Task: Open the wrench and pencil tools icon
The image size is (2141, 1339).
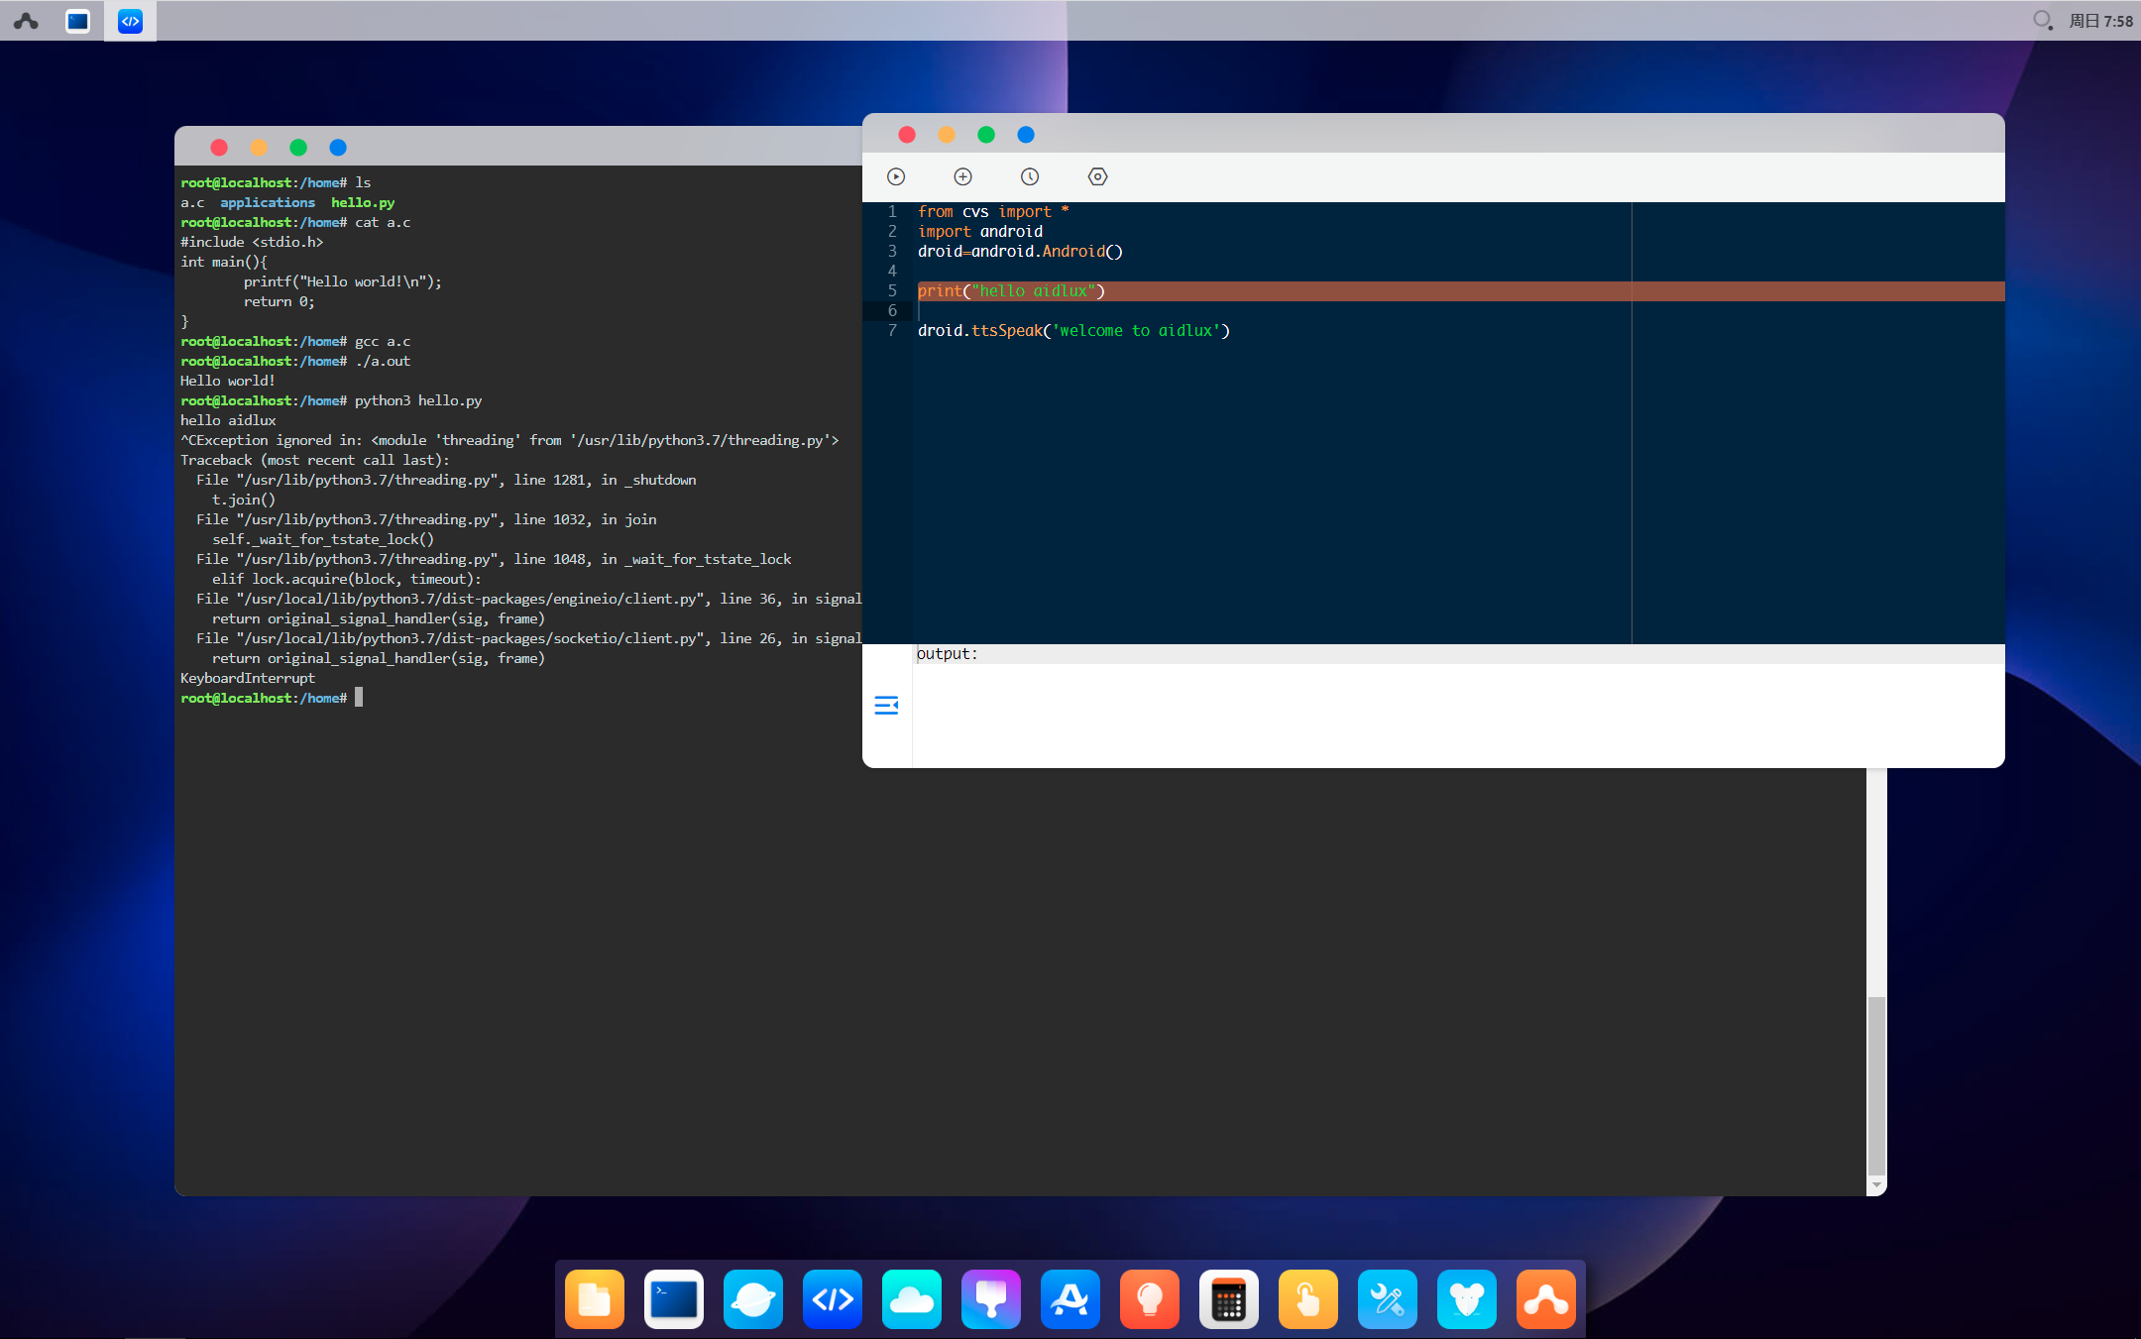Action: pyautogui.click(x=1388, y=1298)
